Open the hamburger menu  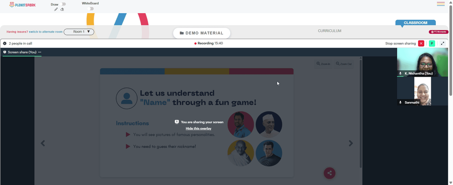tap(441, 4)
